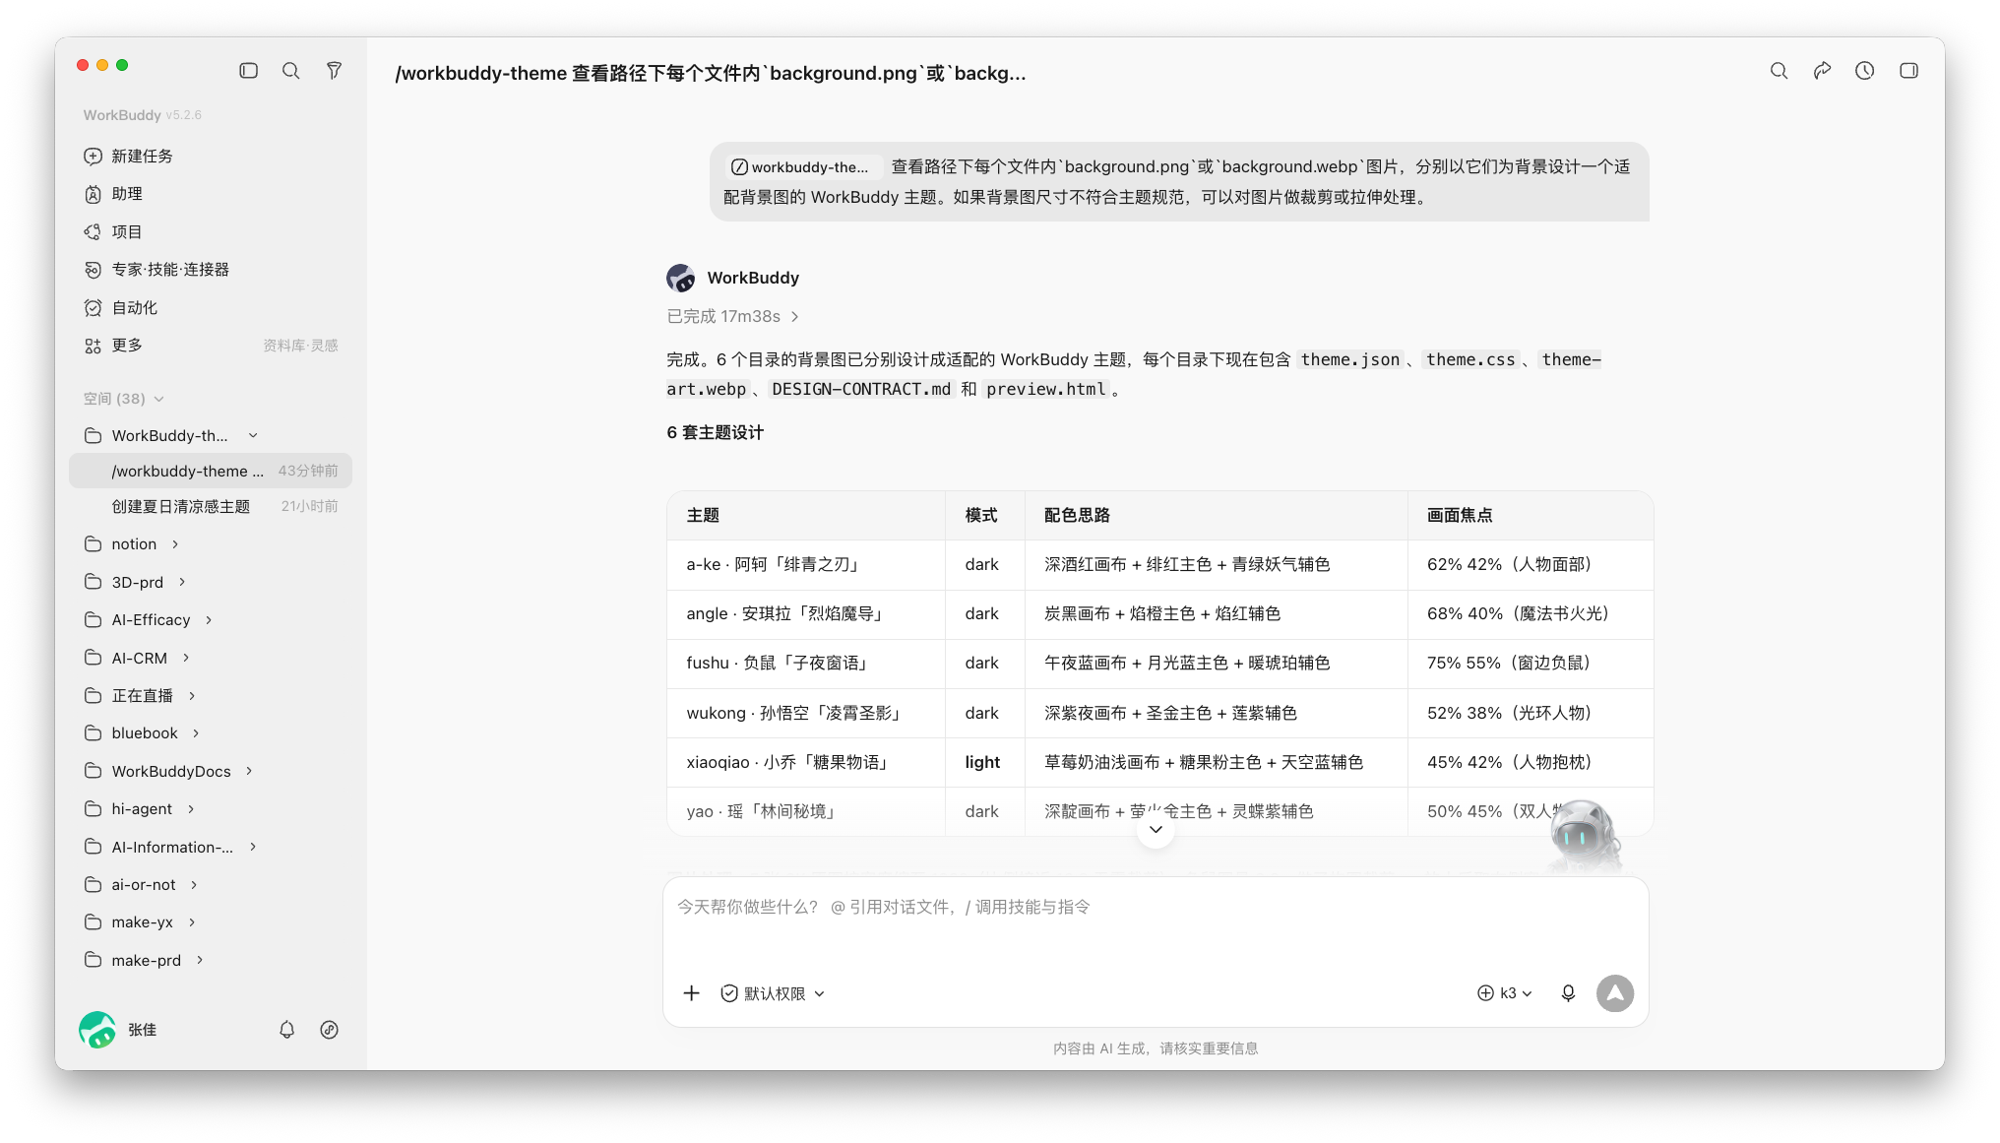Select the /workbuddy-theme conversation entry
The image size is (2000, 1143).
(211, 471)
